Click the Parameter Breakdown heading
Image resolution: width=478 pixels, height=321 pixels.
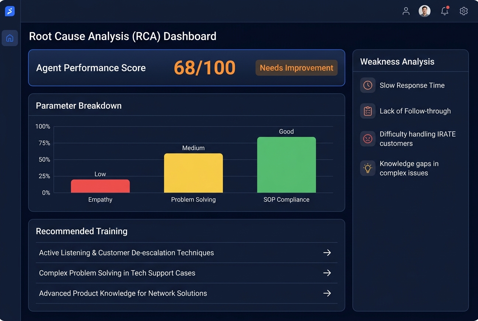[x=79, y=106]
